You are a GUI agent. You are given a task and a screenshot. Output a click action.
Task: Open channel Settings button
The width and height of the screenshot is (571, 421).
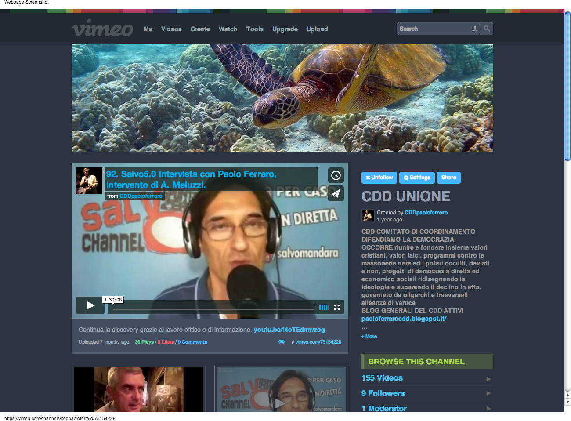point(417,178)
